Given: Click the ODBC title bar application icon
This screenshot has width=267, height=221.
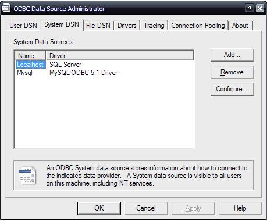Looking at the screenshot, I should pos(6,8).
